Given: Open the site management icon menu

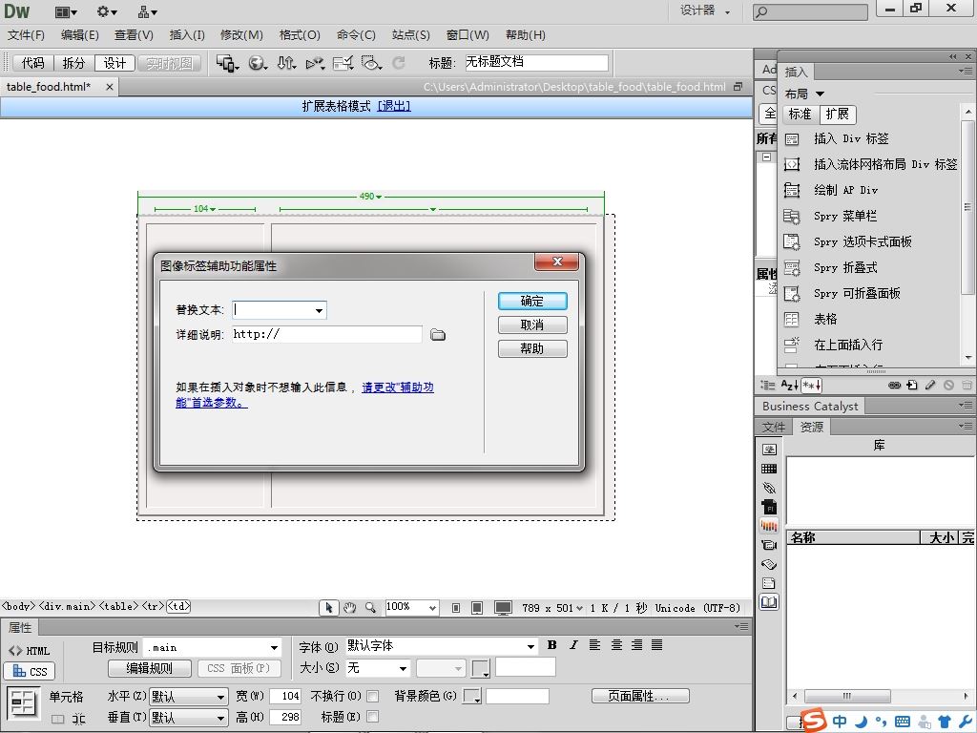Looking at the screenshot, I should click(147, 11).
